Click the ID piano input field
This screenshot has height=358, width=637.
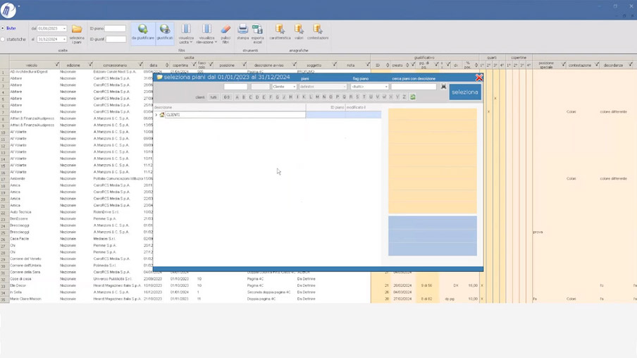click(115, 29)
